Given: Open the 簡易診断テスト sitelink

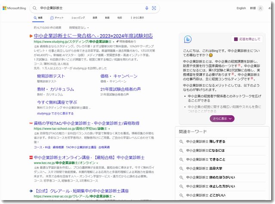Looking at the screenshot, I should 51,76.
